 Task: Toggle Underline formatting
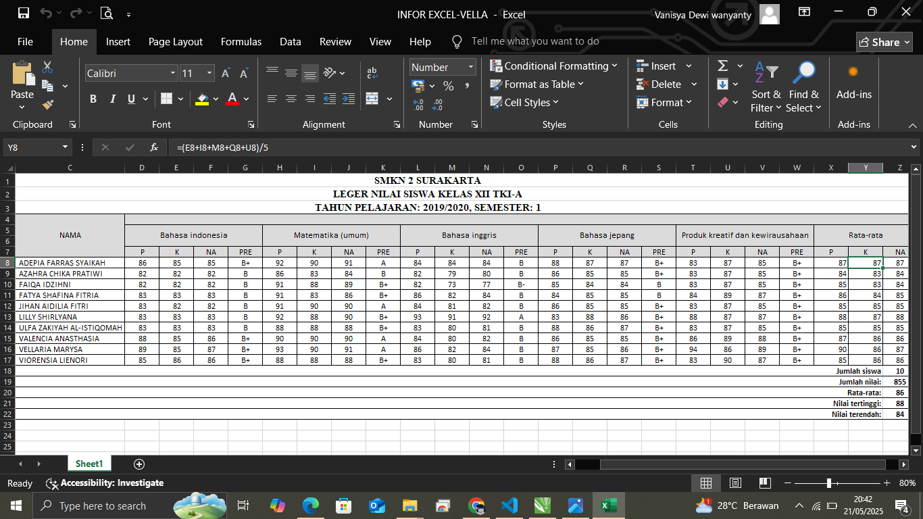pos(131,99)
